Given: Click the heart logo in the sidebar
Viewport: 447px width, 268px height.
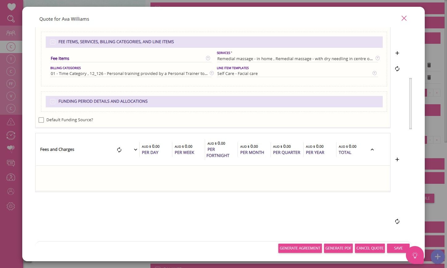Looking at the screenshot, I should coord(11,6).
